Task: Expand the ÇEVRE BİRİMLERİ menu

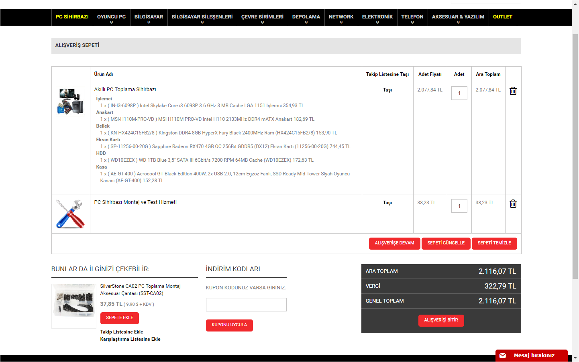Action: [262, 18]
